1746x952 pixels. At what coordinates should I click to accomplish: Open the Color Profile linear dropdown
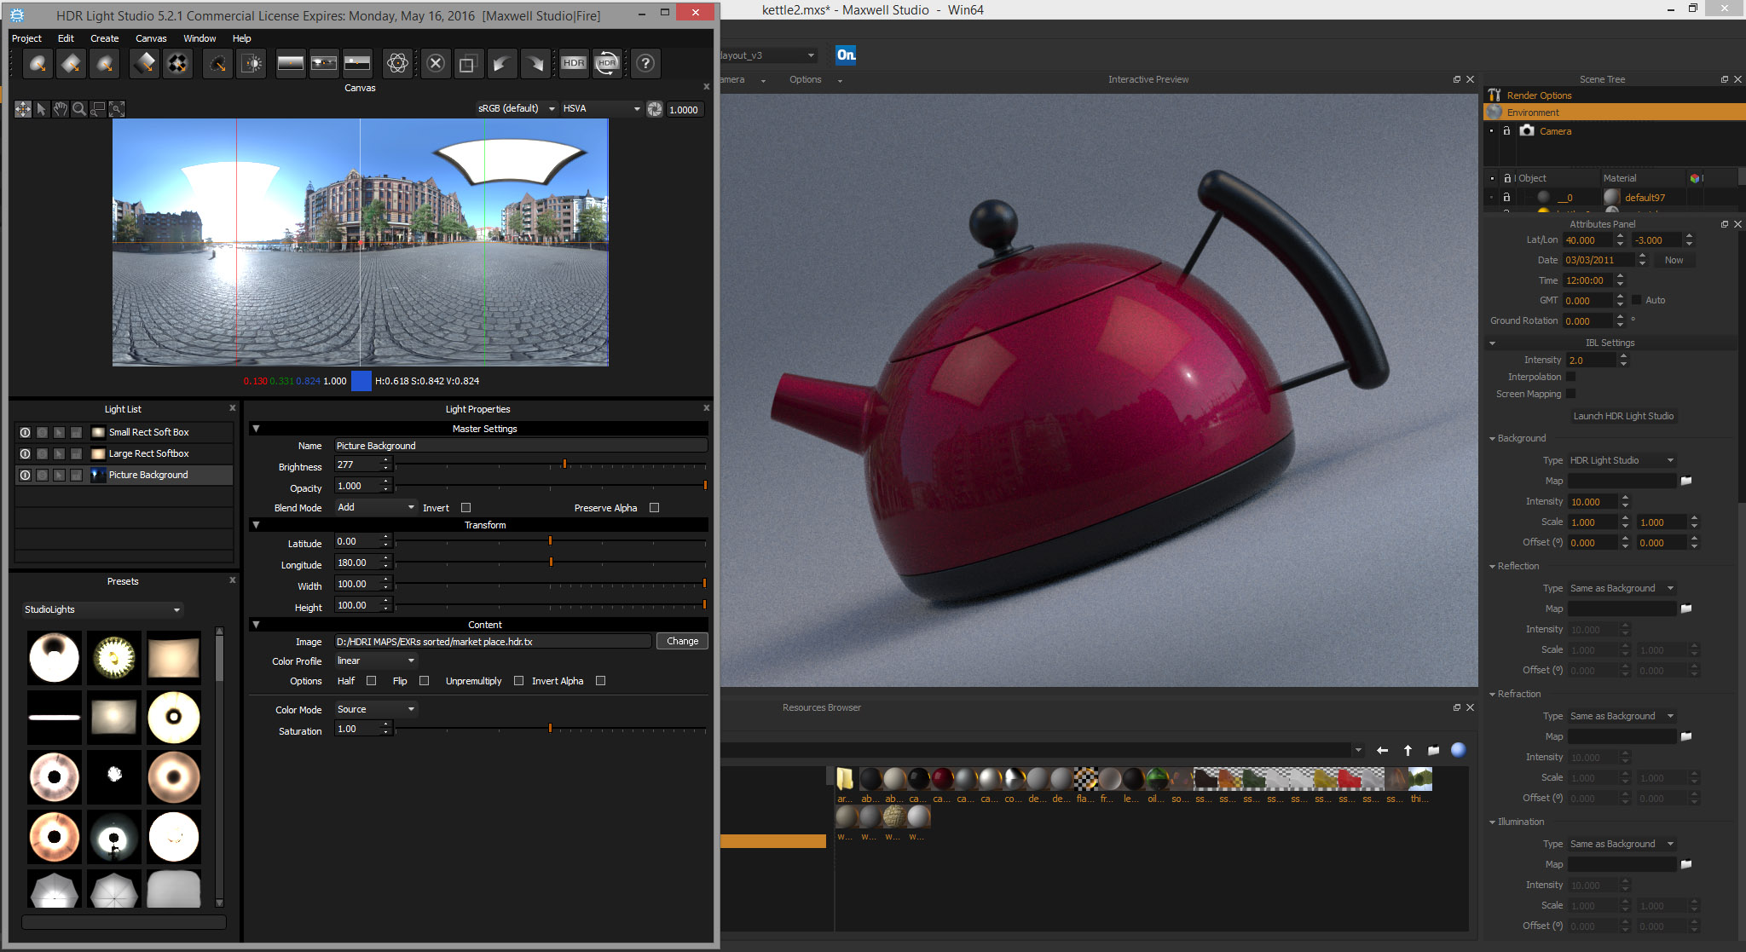pyautogui.click(x=375, y=661)
